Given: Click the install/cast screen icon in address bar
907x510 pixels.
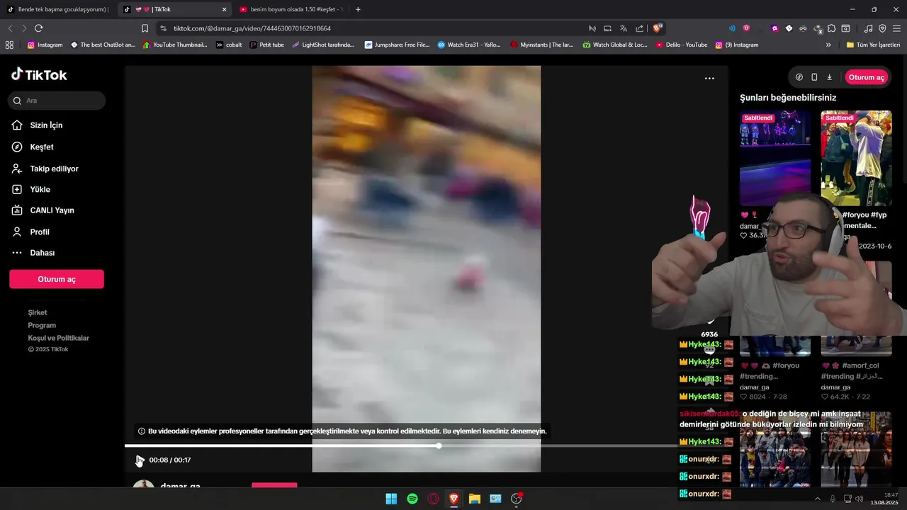Looking at the screenshot, I should [607, 28].
